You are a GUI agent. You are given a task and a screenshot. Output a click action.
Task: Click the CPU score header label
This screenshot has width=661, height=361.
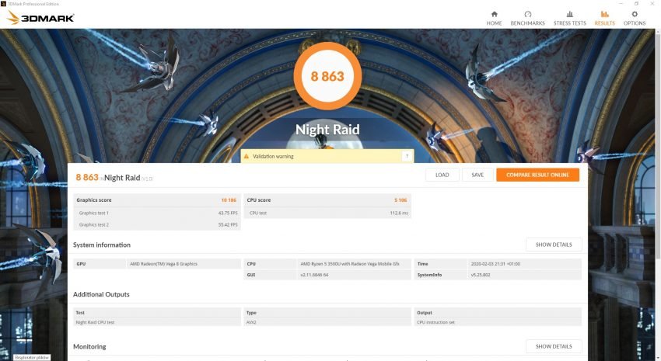pos(259,200)
